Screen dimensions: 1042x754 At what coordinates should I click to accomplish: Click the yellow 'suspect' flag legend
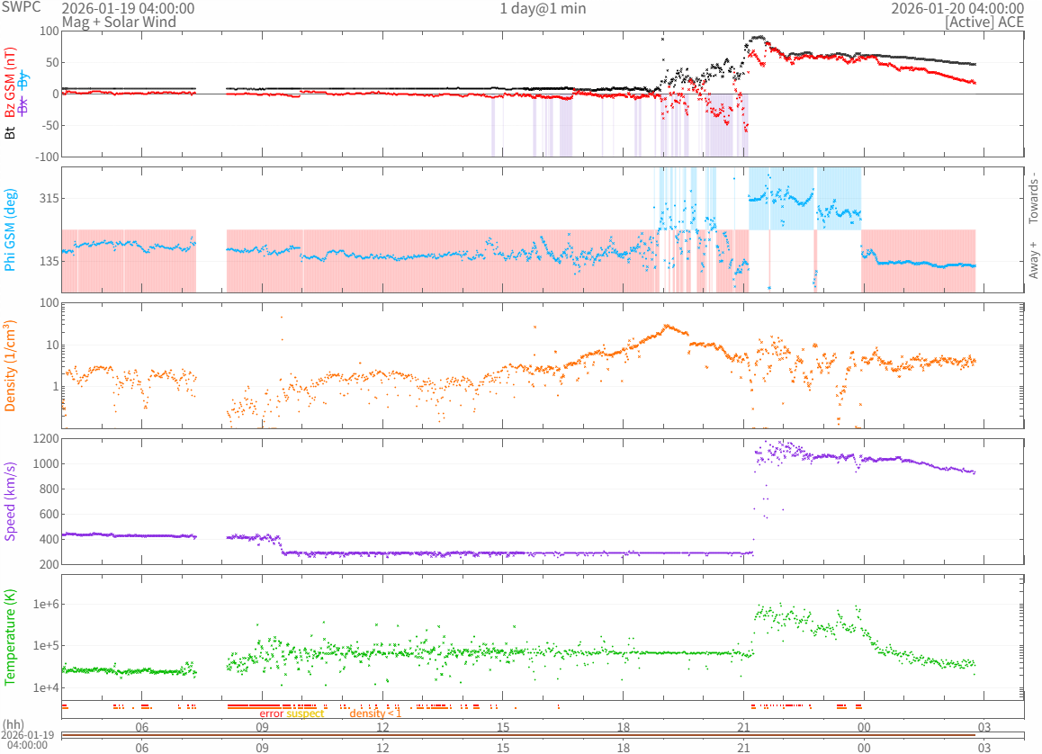(x=305, y=714)
